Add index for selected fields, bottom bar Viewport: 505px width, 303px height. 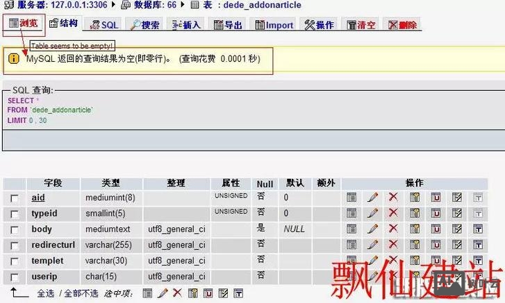click(223, 293)
